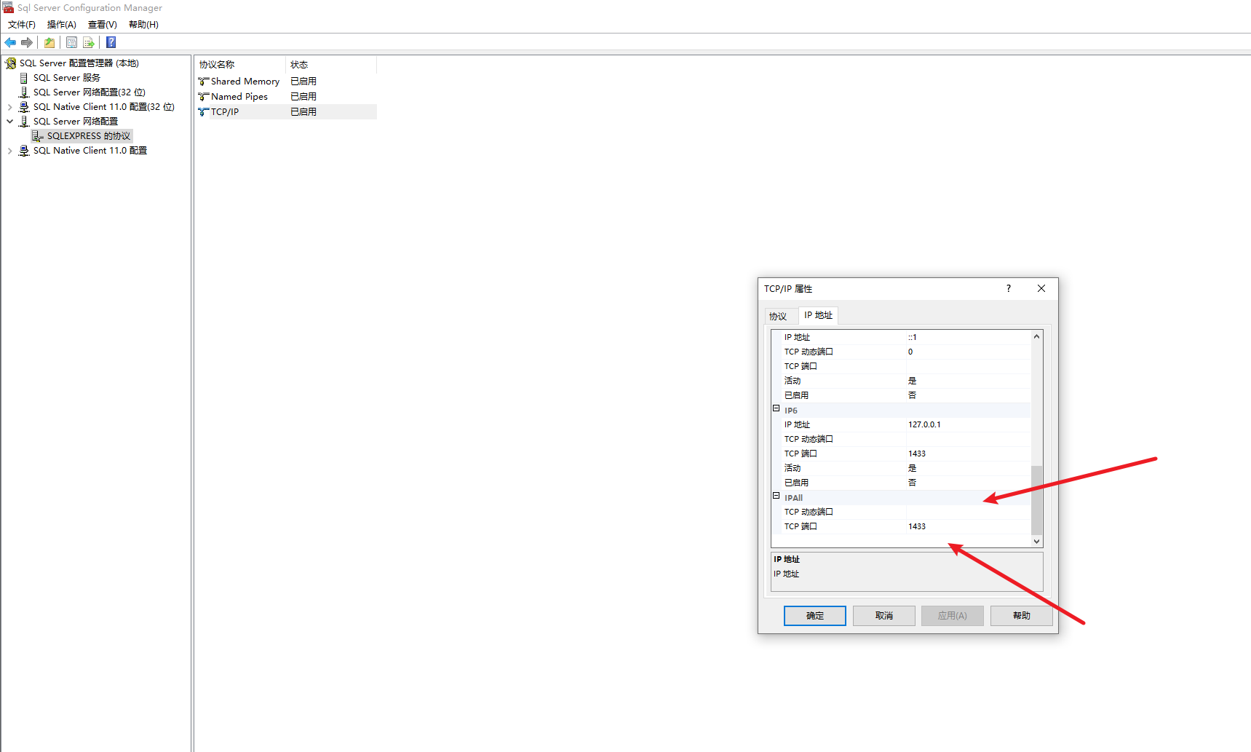Open the 操作(A) menu
This screenshot has width=1251, height=752.
tap(62, 25)
